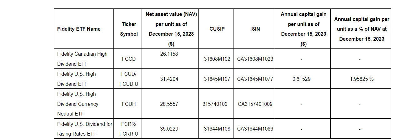The height and width of the screenshot is (139, 406).
Task: Select ISIN CA31608M1023
Action: 255,59
